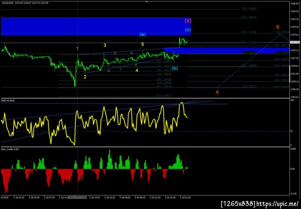Screen dimensions: 301x209
Task: Click the 1 Jul 22:15 time axis label
Action: coord(19,197)
